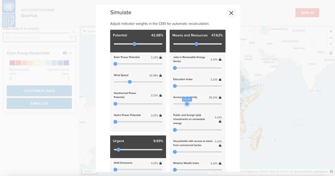Click the Wind Speed 32.98% value
Screen dimensions: 335x176
(154, 75)
